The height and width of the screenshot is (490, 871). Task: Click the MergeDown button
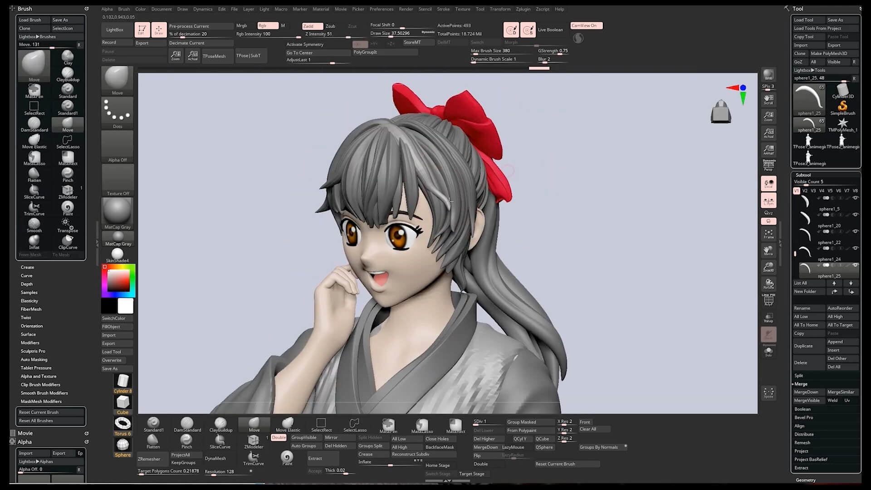pyautogui.click(x=808, y=392)
